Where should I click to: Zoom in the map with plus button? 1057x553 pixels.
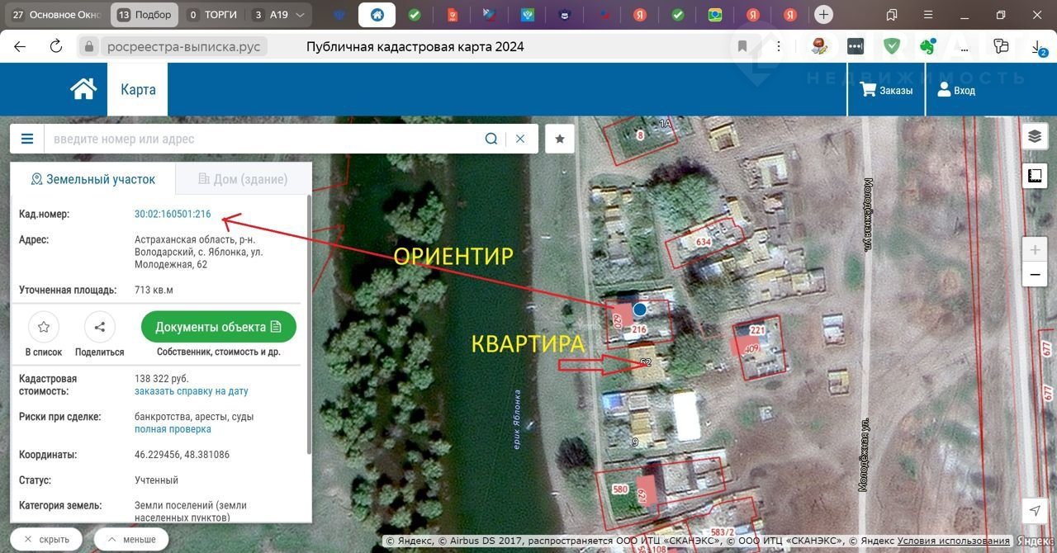click(1034, 249)
